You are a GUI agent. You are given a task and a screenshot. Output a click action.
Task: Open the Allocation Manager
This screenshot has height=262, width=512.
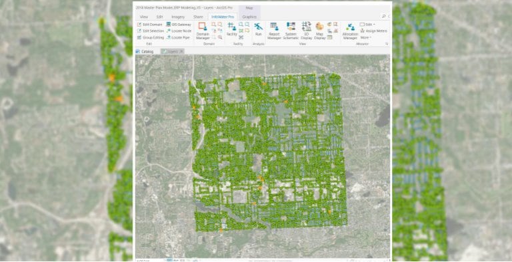click(x=351, y=31)
